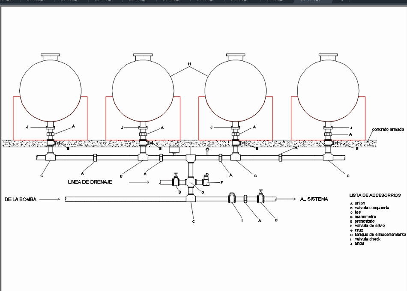
Task: Select the manometro symbol labeled D
Action: (208, 150)
